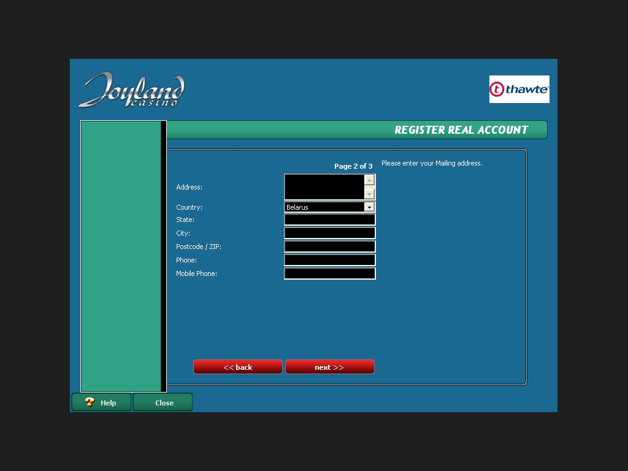Focus the Phone input field

(330, 260)
